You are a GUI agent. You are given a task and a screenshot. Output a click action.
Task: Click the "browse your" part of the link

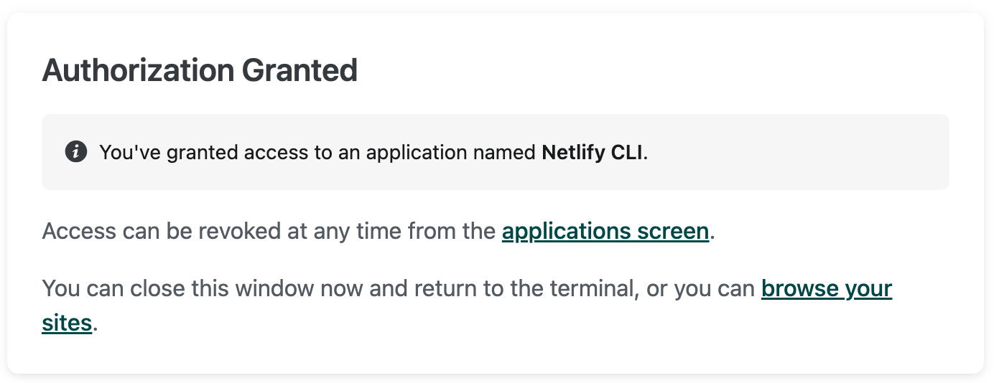click(x=826, y=289)
